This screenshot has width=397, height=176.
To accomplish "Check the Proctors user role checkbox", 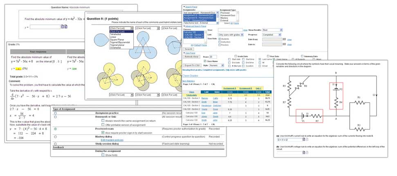I will 219,45.
